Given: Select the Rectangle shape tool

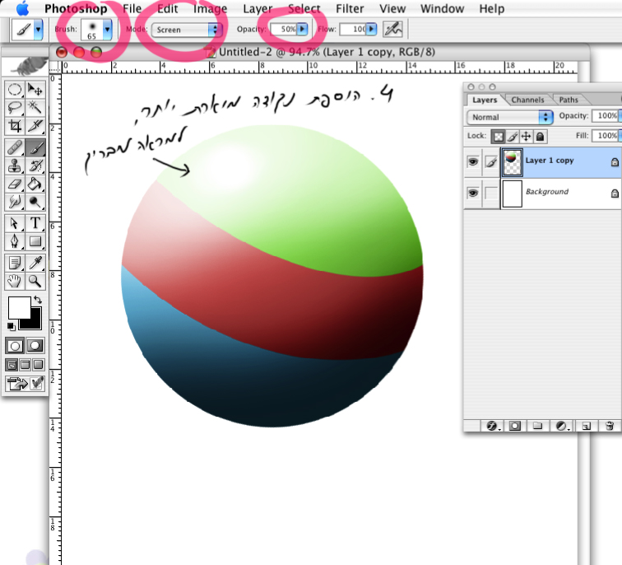Looking at the screenshot, I should tap(35, 241).
